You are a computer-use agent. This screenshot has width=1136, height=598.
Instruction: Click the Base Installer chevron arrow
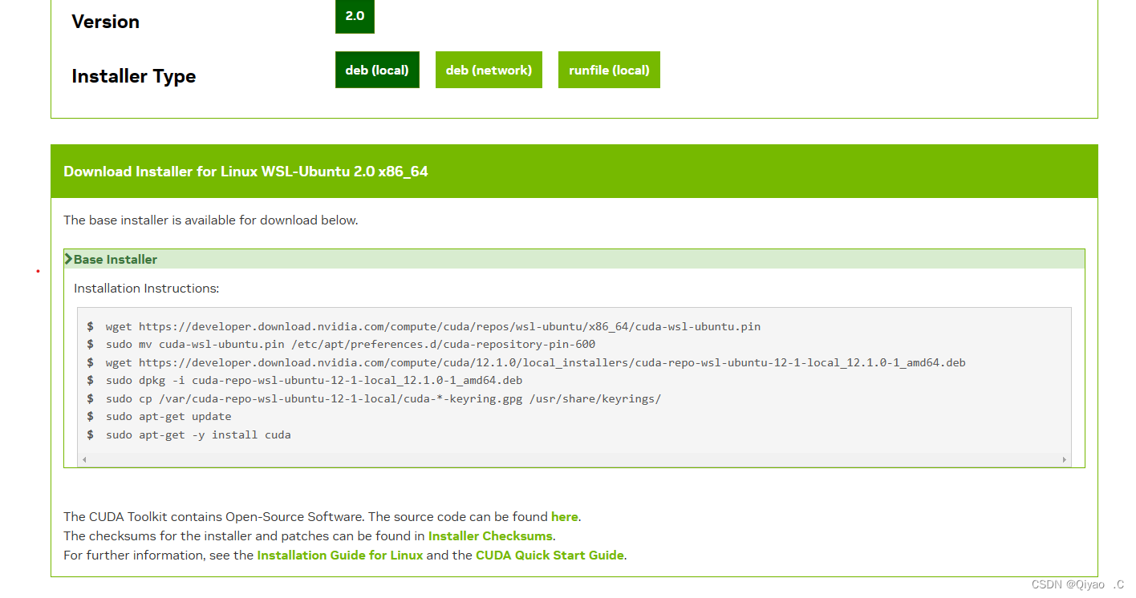coord(69,259)
